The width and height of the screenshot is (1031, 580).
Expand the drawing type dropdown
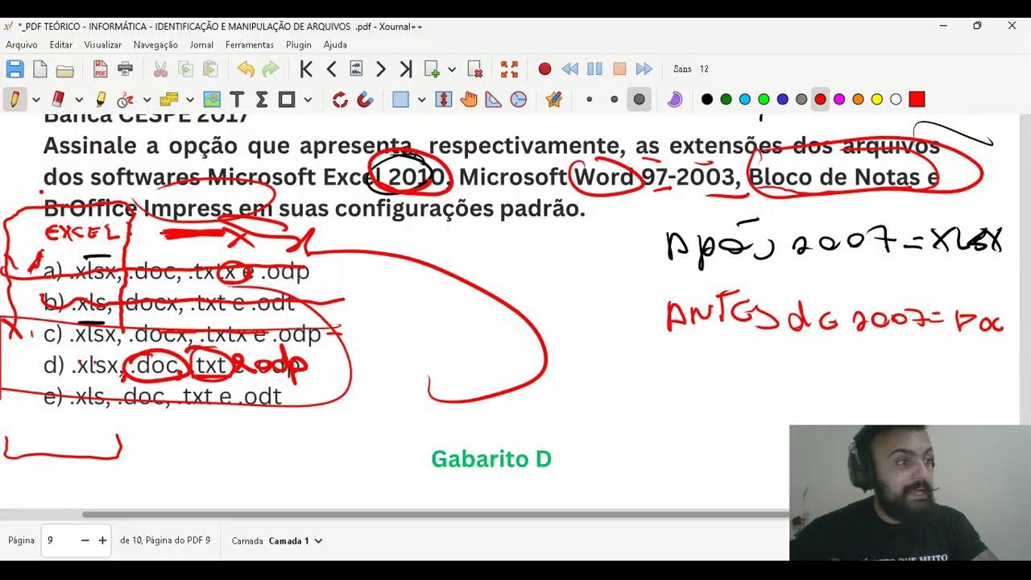pyautogui.click(x=147, y=100)
